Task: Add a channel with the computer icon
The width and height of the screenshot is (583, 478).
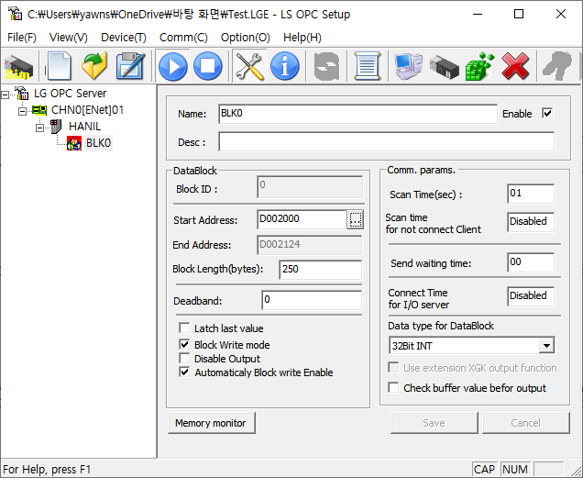Action: 408,67
